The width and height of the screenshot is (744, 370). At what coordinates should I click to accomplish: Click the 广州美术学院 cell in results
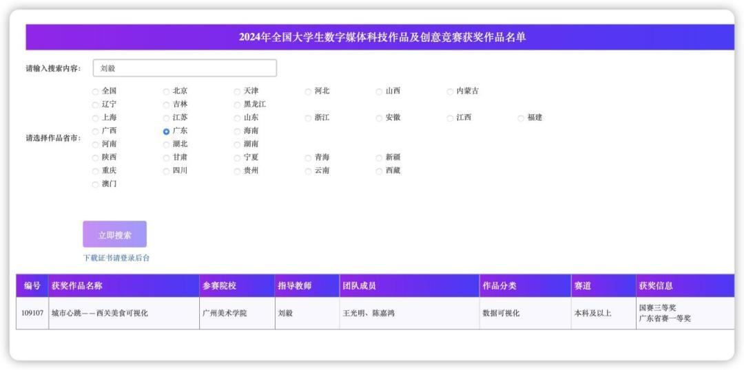click(225, 314)
